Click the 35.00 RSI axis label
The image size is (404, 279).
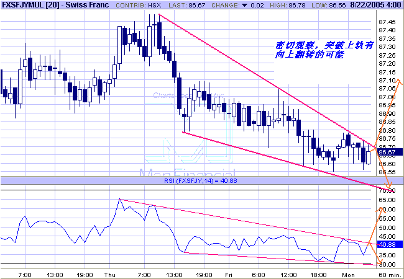click(387, 255)
